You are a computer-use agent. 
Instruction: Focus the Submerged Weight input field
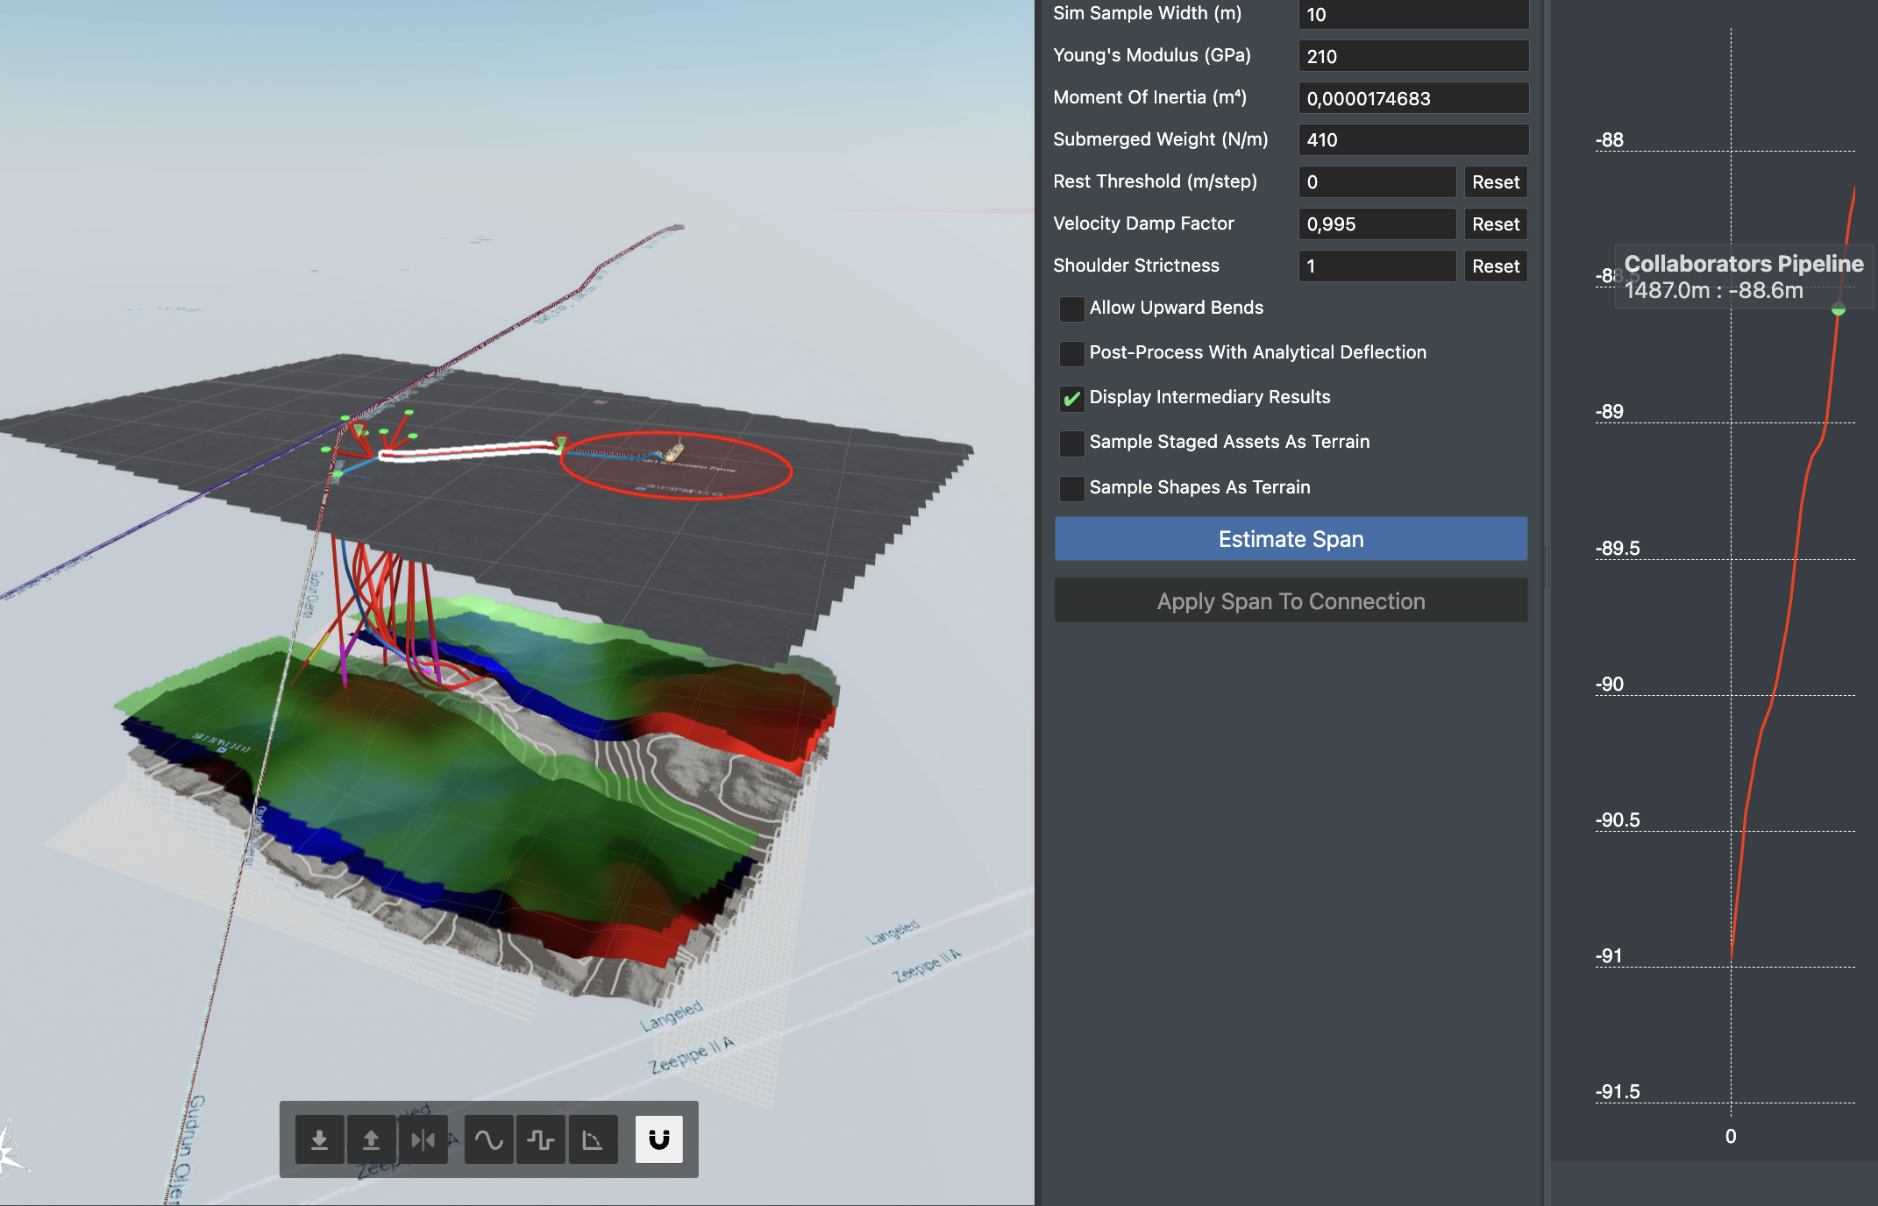click(x=1412, y=140)
